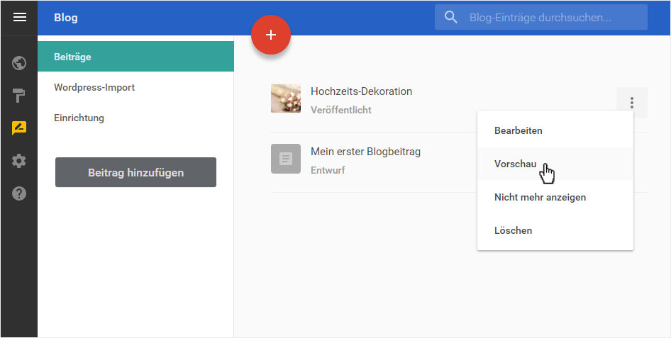Click the search magnifier icon
This screenshot has width=671, height=338.
pos(451,18)
